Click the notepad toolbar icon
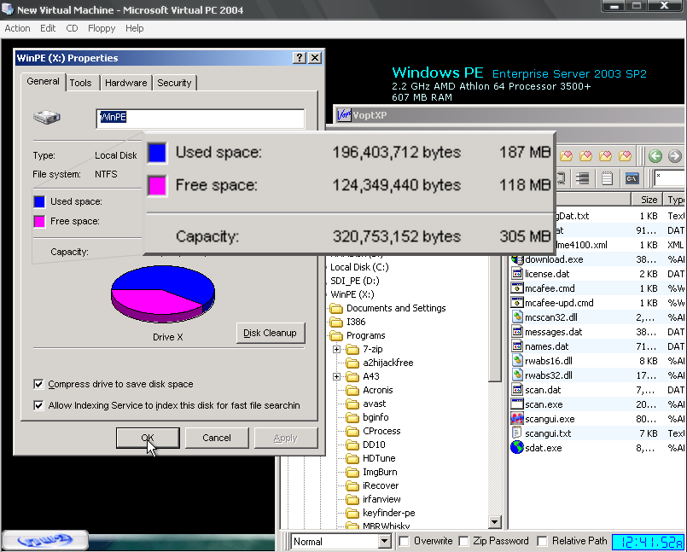687x552 pixels. 607,178
